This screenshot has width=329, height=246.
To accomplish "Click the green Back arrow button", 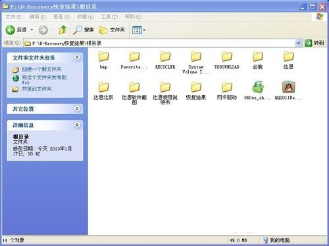I will pyautogui.click(x=10, y=30).
